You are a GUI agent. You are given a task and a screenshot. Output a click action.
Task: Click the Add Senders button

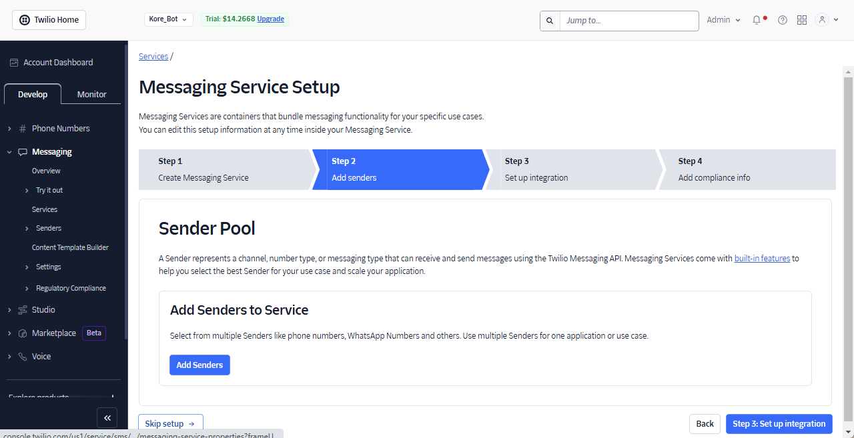(x=199, y=365)
